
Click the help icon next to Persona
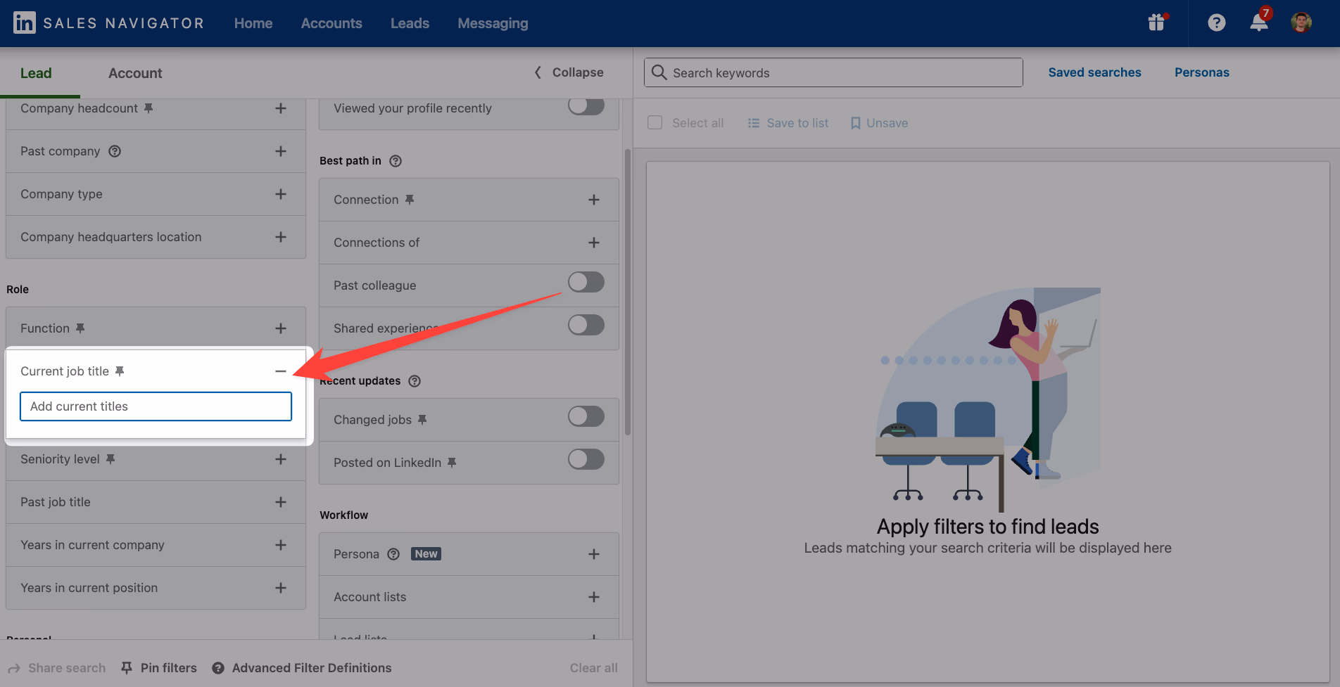(x=393, y=554)
